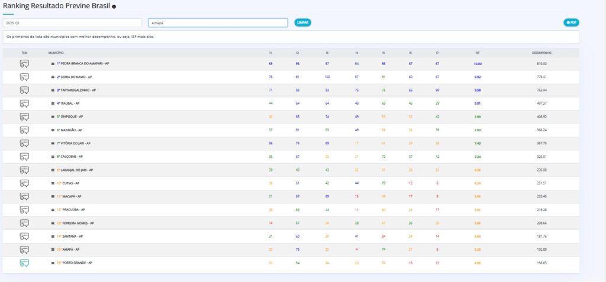Click the list icon beside Oiapoque
Viewport: 606px width, 282px height.
pos(53,117)
